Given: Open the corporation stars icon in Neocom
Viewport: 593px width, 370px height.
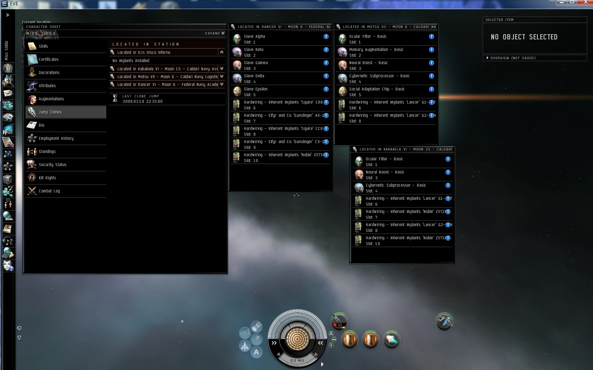Looking at the screenshot, I should 8,167.
